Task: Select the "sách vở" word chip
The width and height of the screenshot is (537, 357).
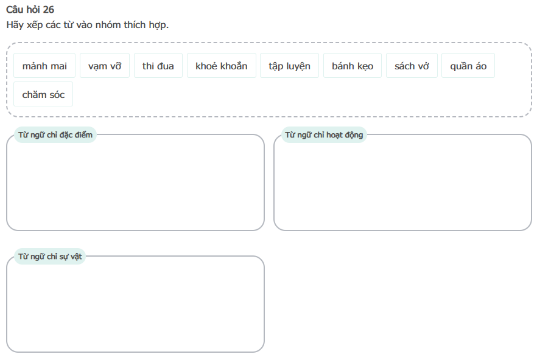Action: click(x=412, y=66)
